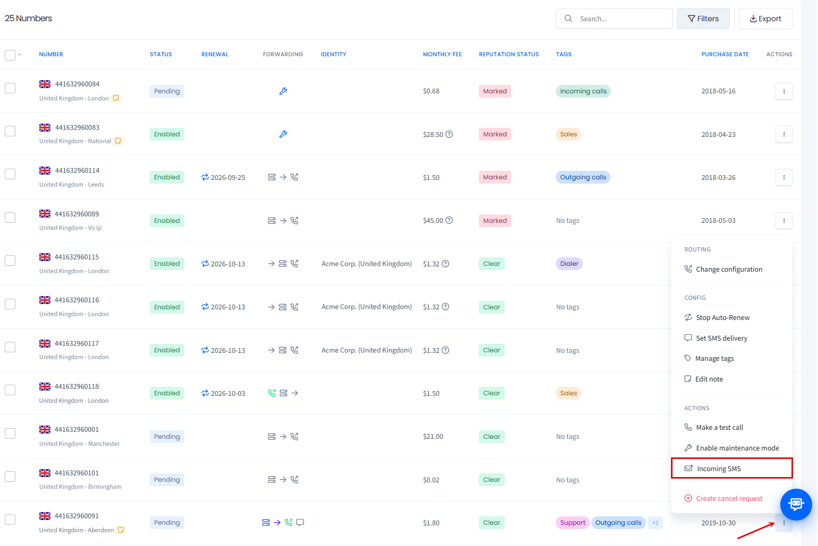
Task: Sort by Reputation Status column
Action: (x=509, y=54)
